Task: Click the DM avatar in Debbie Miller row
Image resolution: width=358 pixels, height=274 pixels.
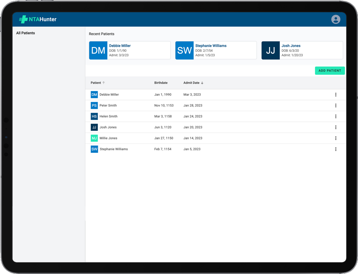Action: (94, 95)
